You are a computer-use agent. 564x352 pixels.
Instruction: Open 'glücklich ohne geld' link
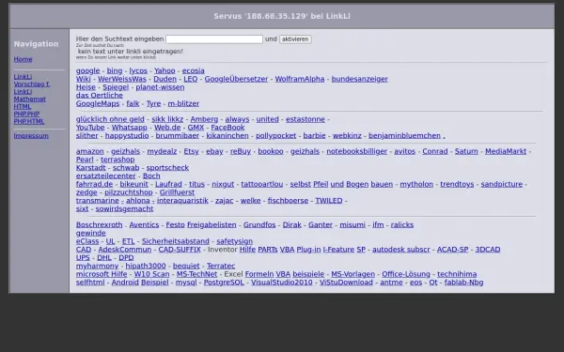pos(110,119)
